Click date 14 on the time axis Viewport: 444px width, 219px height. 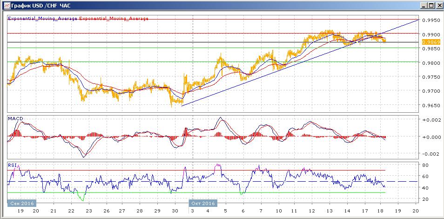[x=347, y=211]
